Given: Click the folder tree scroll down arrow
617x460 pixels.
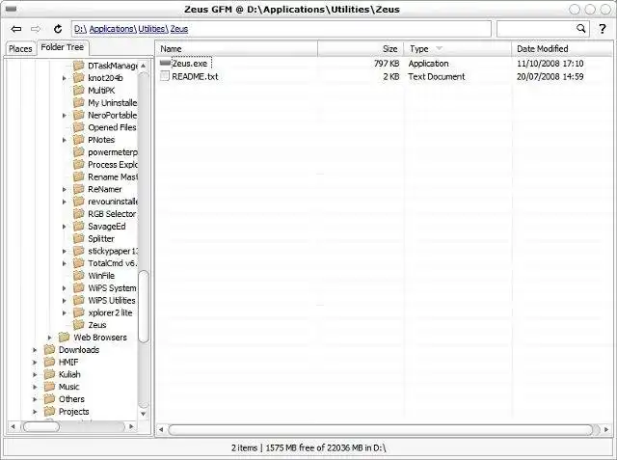Looking at the screenshot, I should click(x=144, y=414).
